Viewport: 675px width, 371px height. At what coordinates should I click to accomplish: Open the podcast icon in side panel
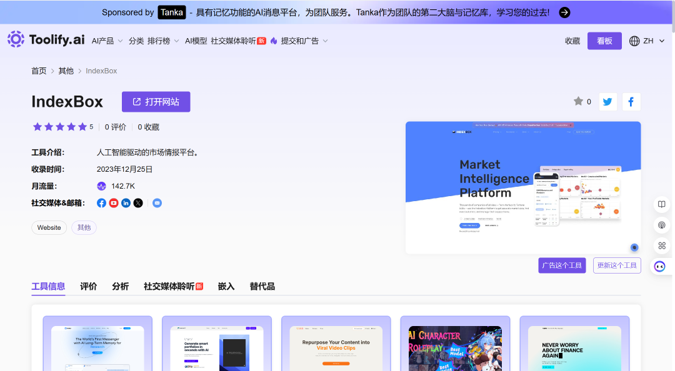click(662, 225)
